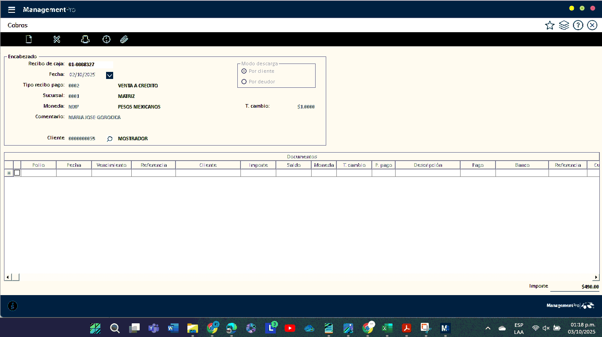Screen dimensions: 602x337
Task: Click the Vencimiento column header
Action: point(111,165)
